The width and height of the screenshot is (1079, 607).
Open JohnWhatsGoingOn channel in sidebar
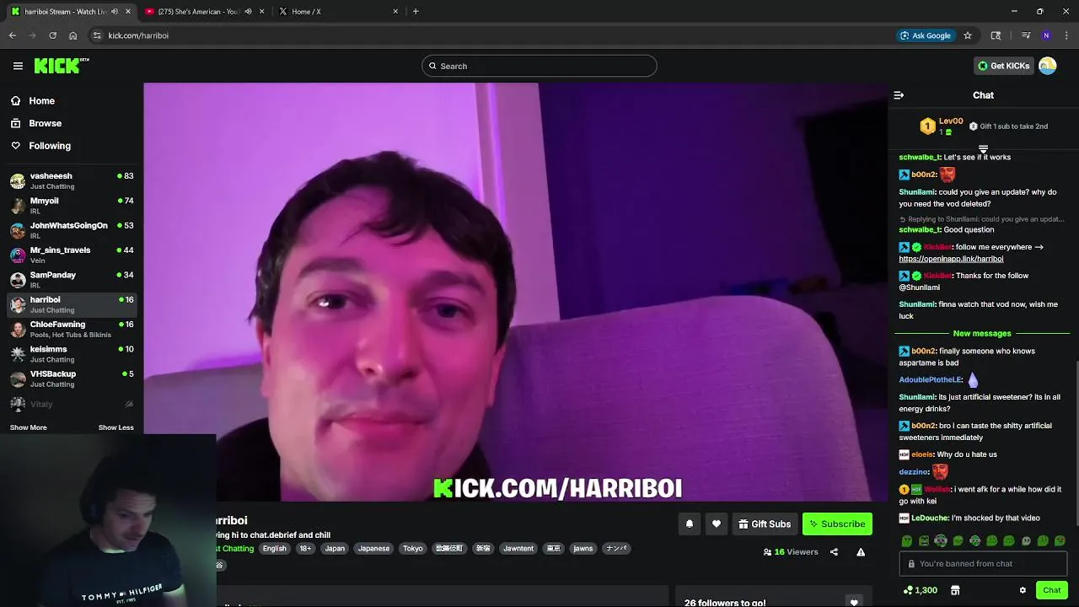coord(72,230)
